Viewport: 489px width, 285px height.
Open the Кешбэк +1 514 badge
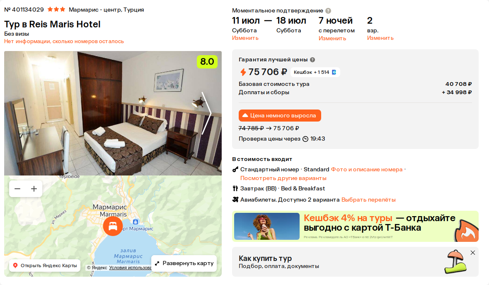tap(315, 72)
